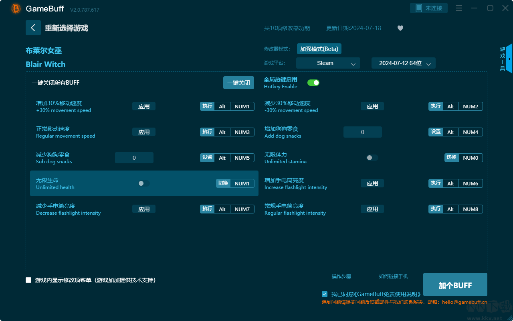Open the hamburger menu in title bar
This screenshot has width=513, height=321.
pyautogui.click(x=459, y=8)
